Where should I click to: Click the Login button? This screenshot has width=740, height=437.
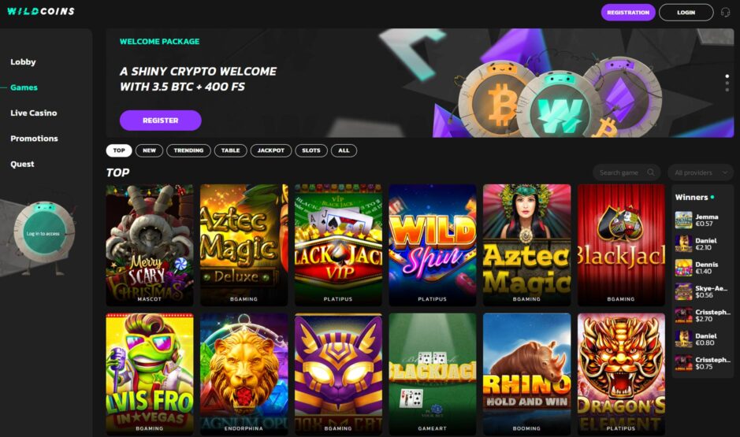686,13
